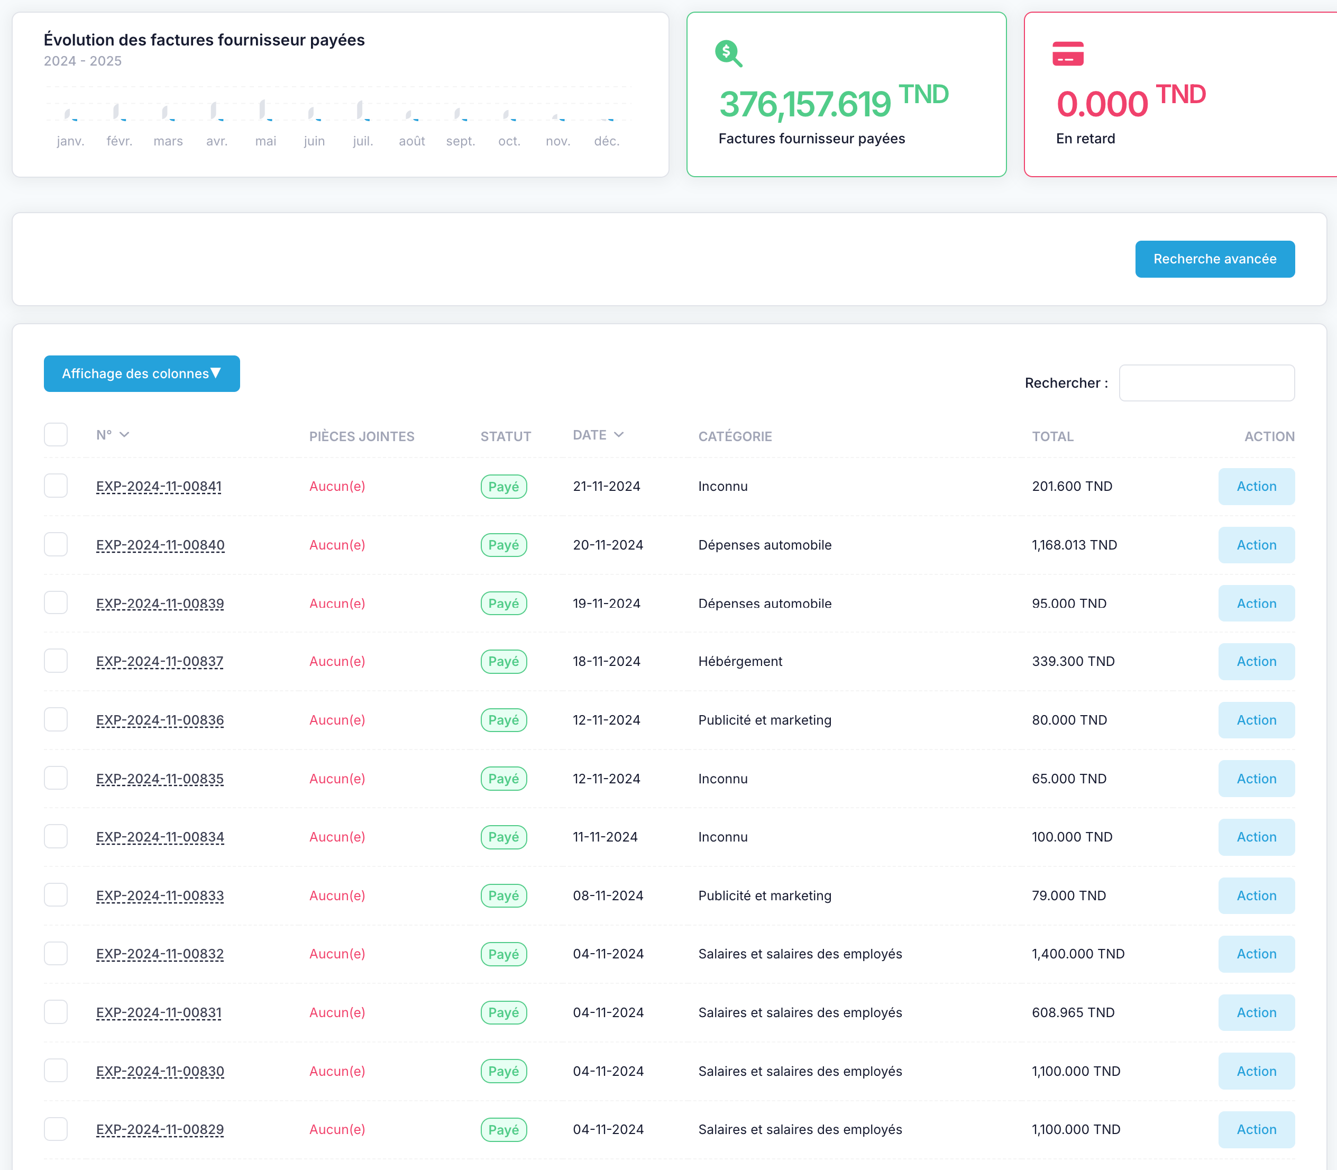Check the box for EXP-2024-11-00840
The width and height of the screenshot is (1337, 1170).
56,544
